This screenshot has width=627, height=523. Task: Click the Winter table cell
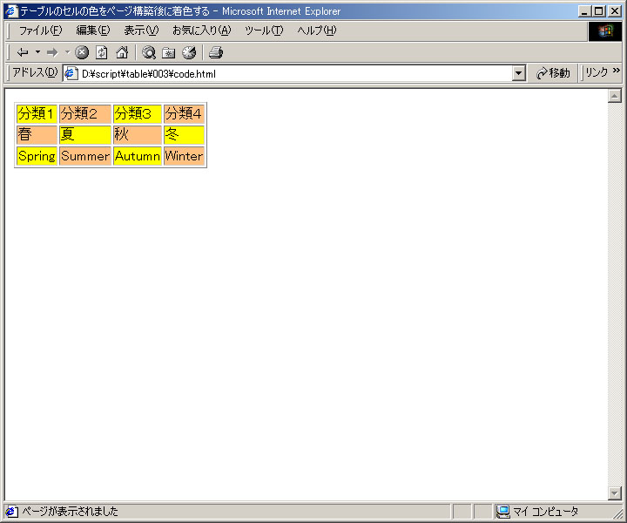(x=184, y=156)
